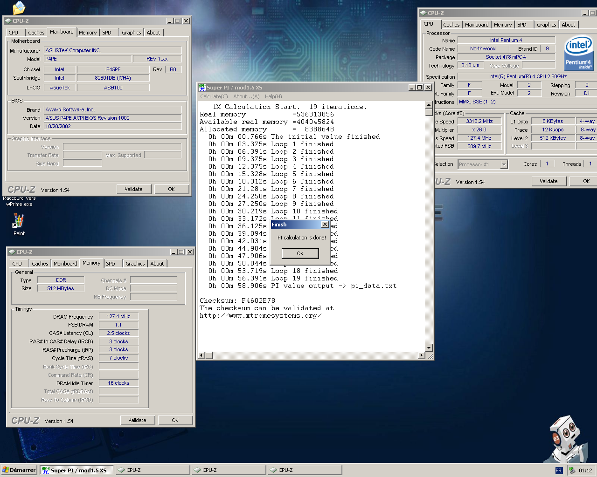Select Mainboard tab in Memory CPU-Z window
Screen dimensions: 597x477
pyautogui.click(x=65, y=264)
